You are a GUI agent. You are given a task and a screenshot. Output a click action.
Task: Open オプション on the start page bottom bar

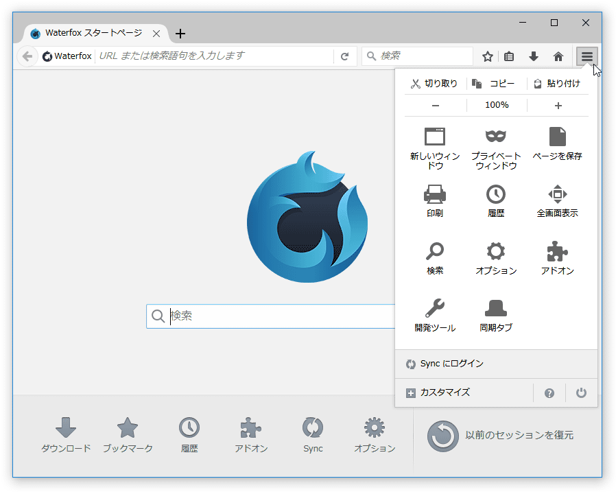(375, 436)
